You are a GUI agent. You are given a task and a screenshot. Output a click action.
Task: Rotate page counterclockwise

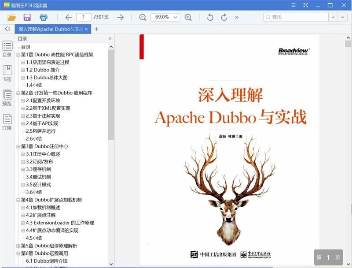[210, 17]
